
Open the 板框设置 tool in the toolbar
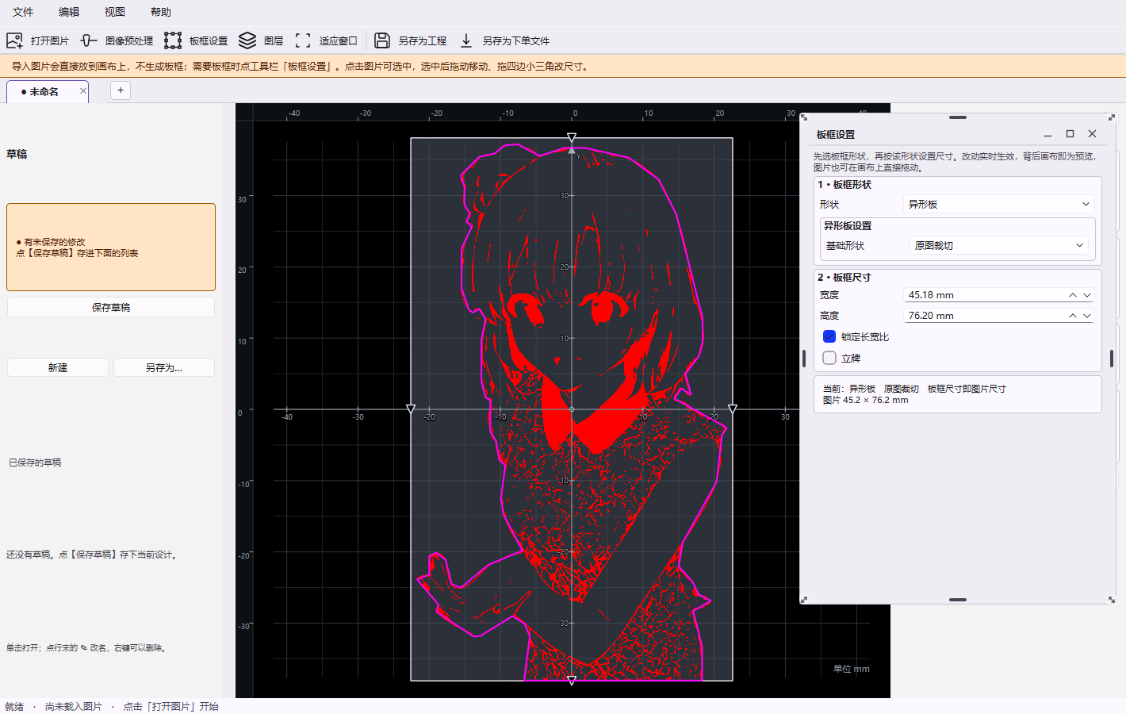tap(196, 40)
